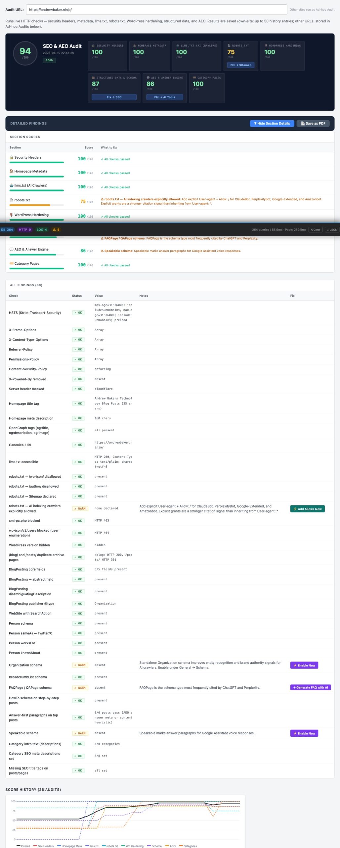Click the OK badge for HSTS row
This screenshot has height=848, width=340.
pos(78,313)
